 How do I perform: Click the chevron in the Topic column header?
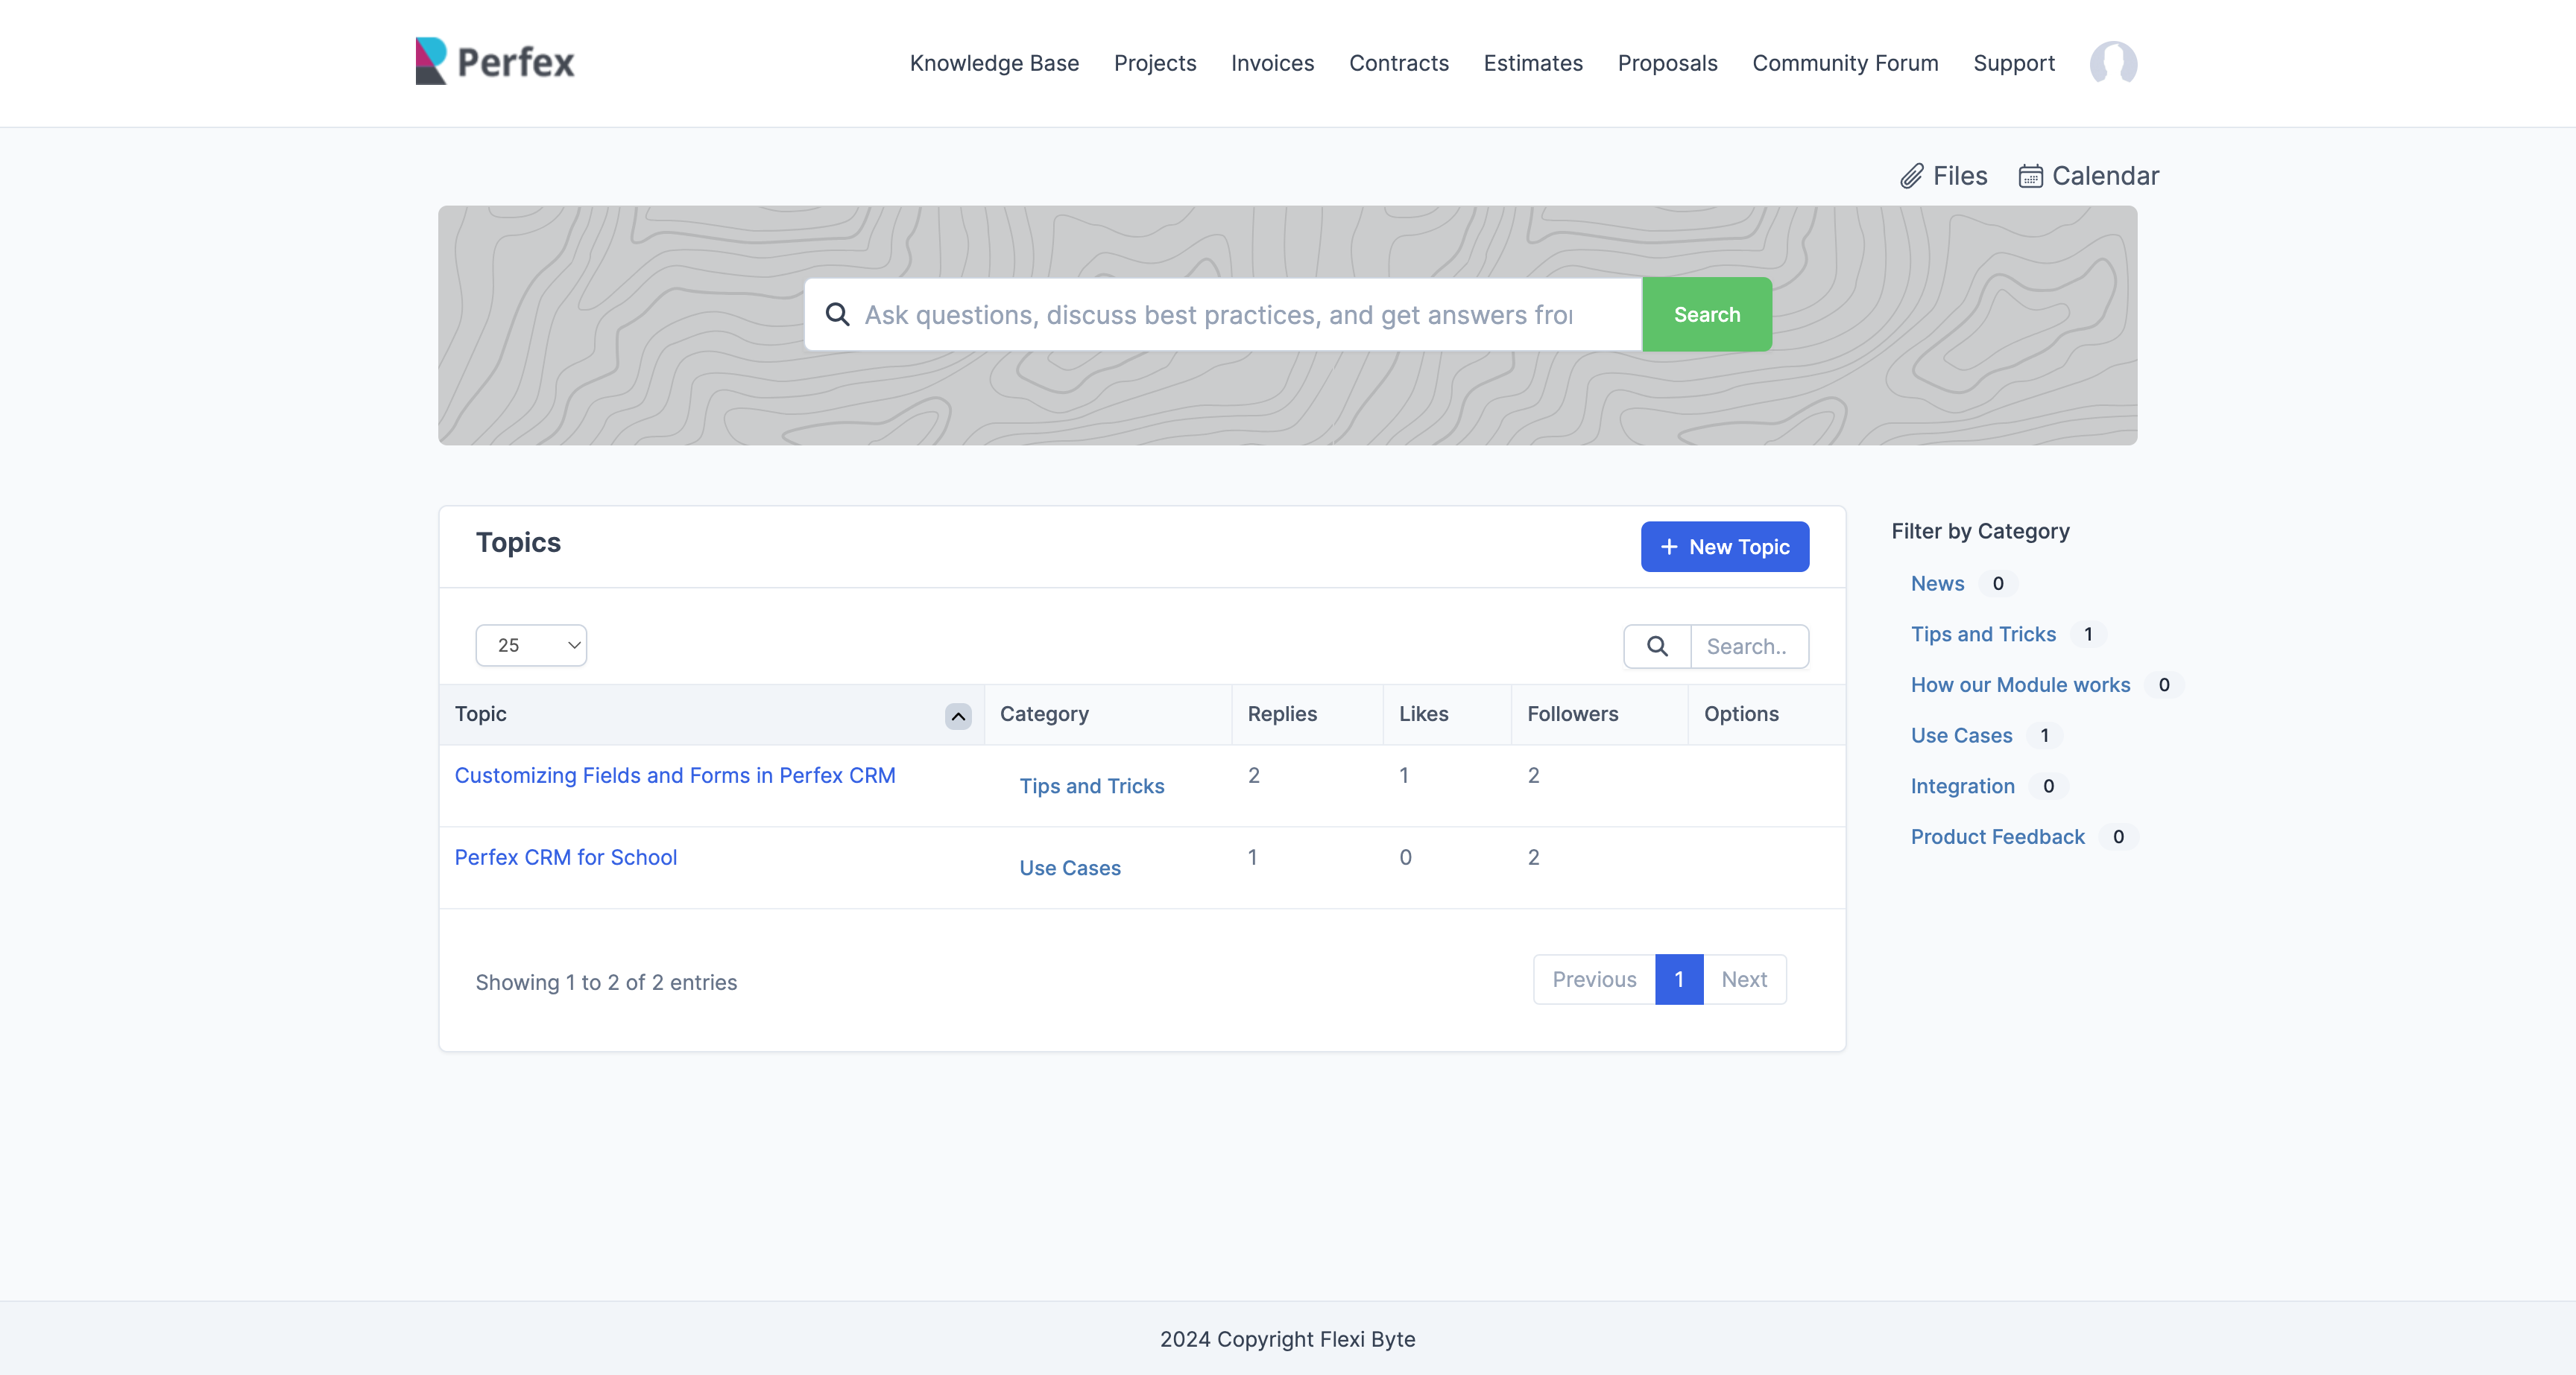point(957,717)
